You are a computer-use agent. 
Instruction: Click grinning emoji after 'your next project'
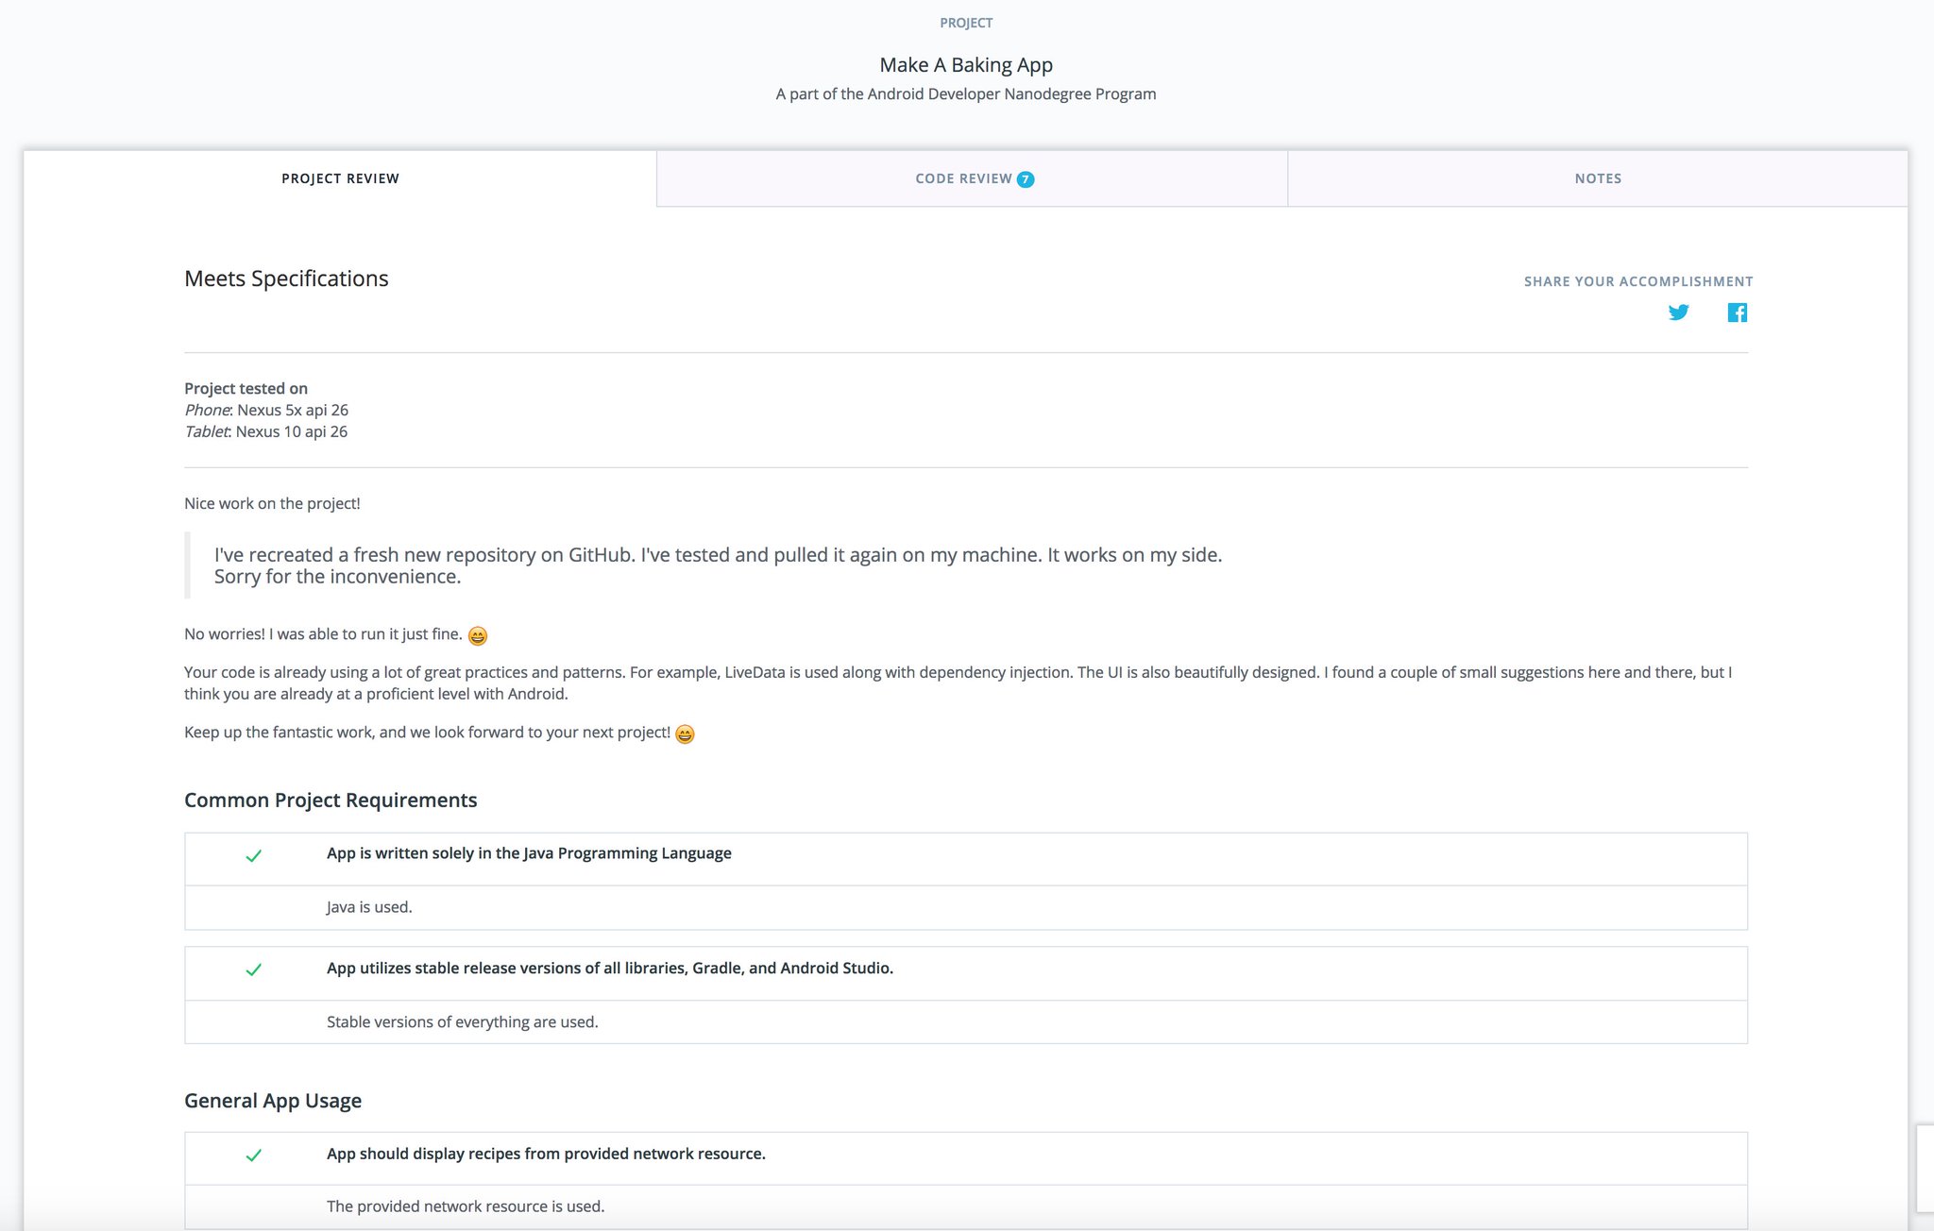[686, 734]
